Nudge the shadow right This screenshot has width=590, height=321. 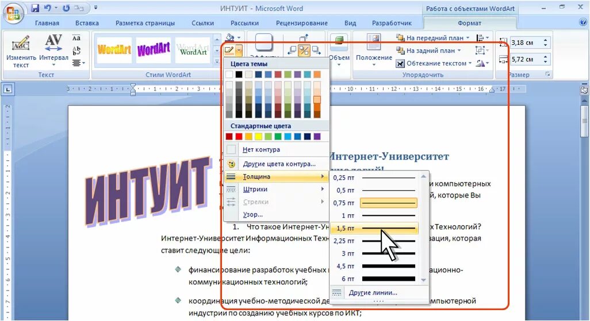click(316, 50)
